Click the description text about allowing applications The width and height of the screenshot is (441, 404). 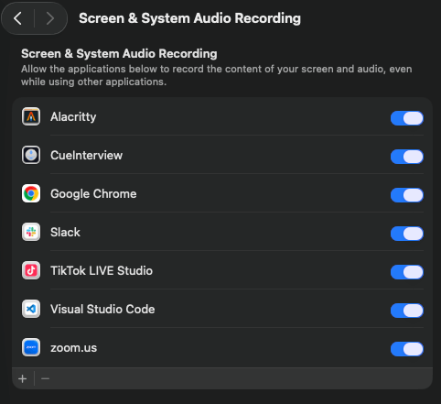pos(216,75)
